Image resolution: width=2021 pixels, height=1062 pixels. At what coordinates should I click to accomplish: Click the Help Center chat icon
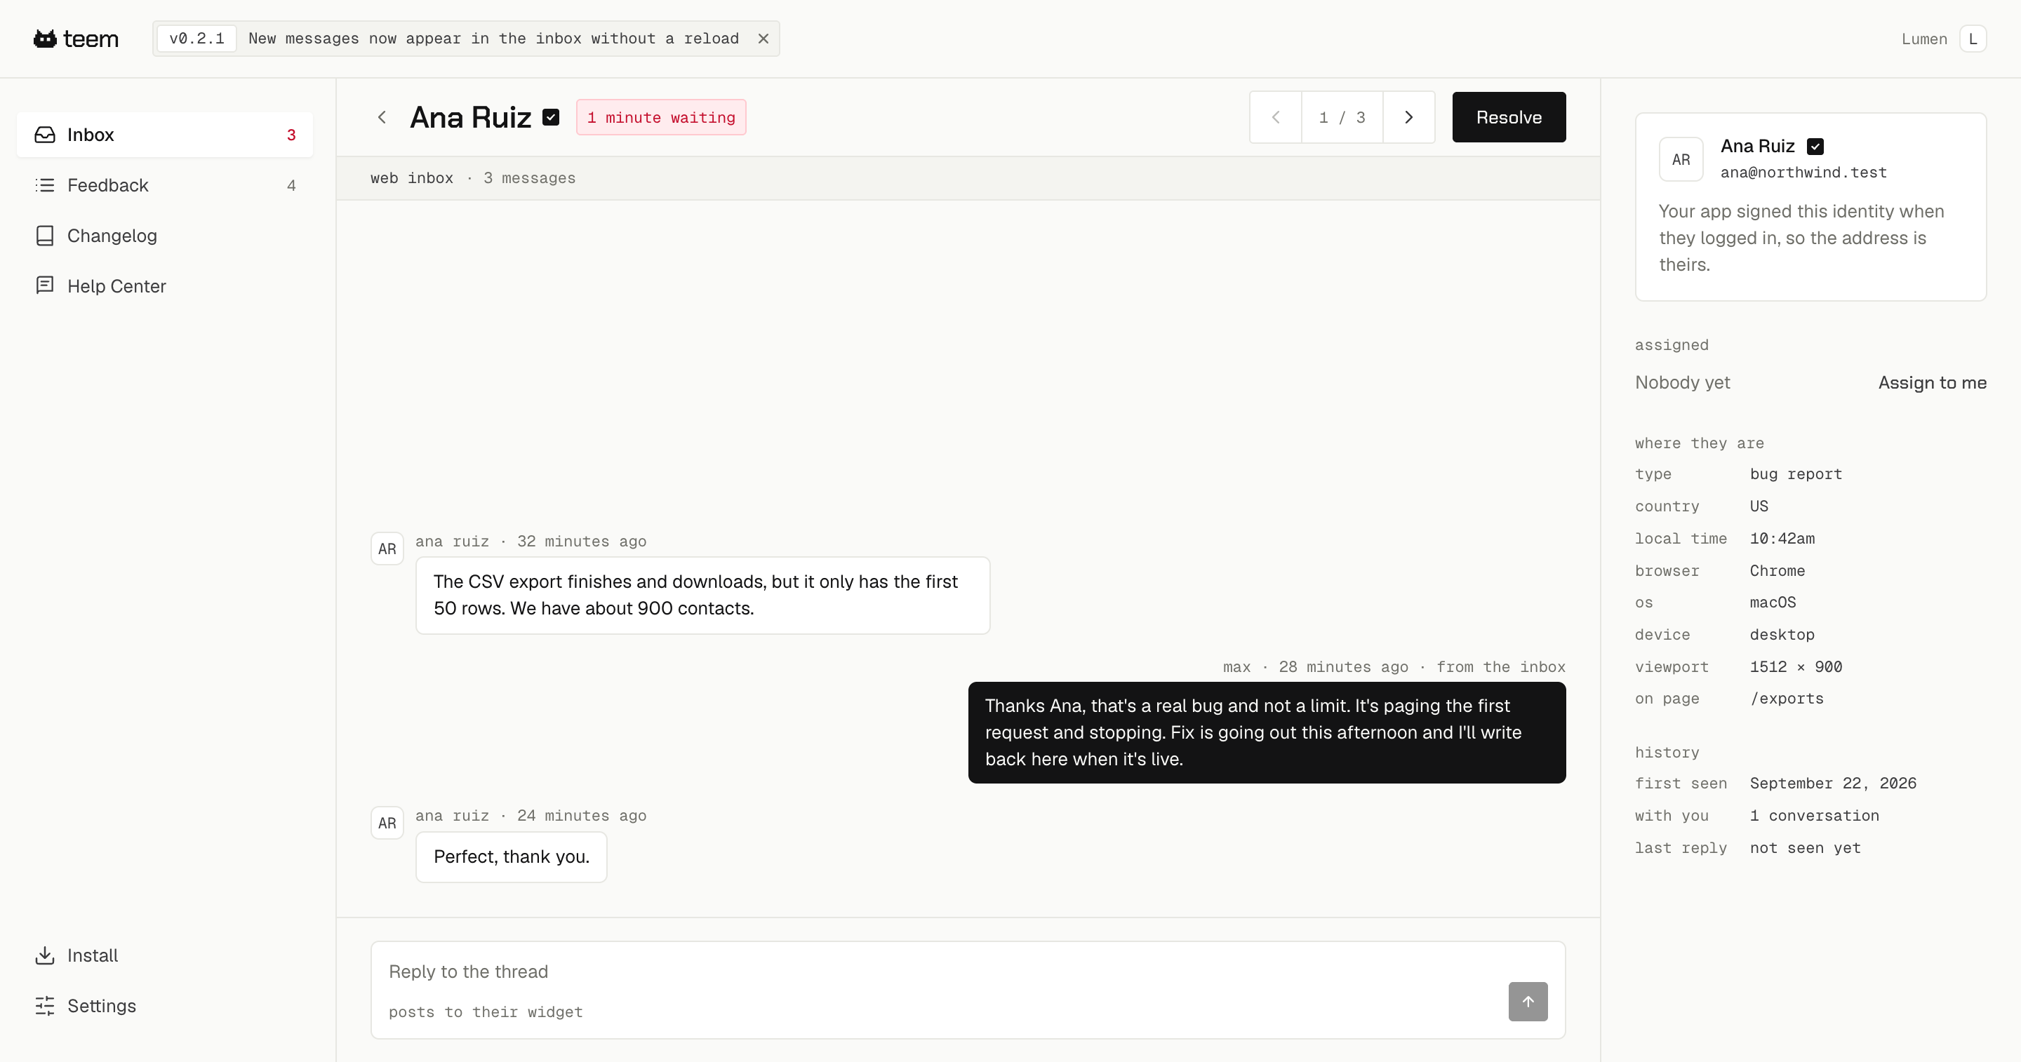click(45, 285)
